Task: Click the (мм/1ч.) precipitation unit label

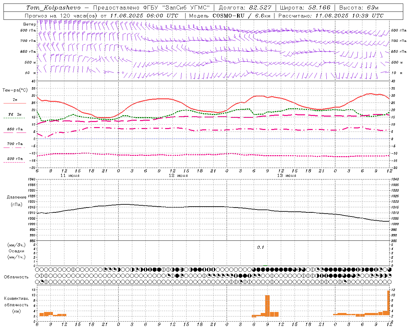Action: (16, 257)
